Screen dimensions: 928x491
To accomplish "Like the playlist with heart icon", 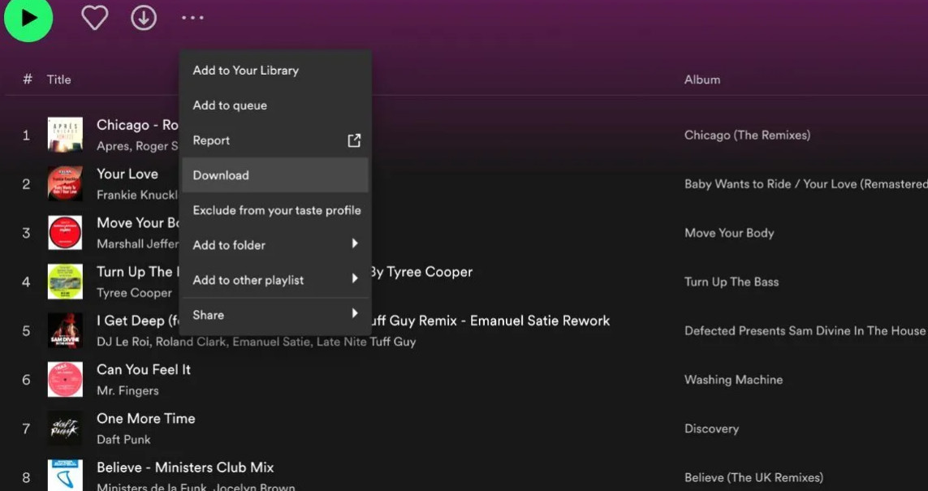I will point(95,18).
